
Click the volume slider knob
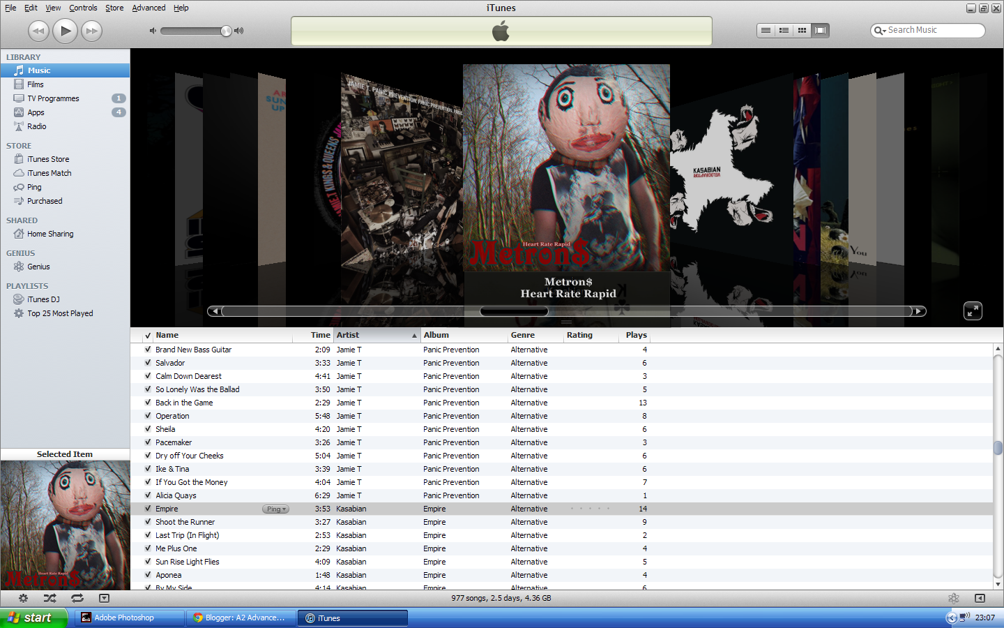click(x=226, y=31)
